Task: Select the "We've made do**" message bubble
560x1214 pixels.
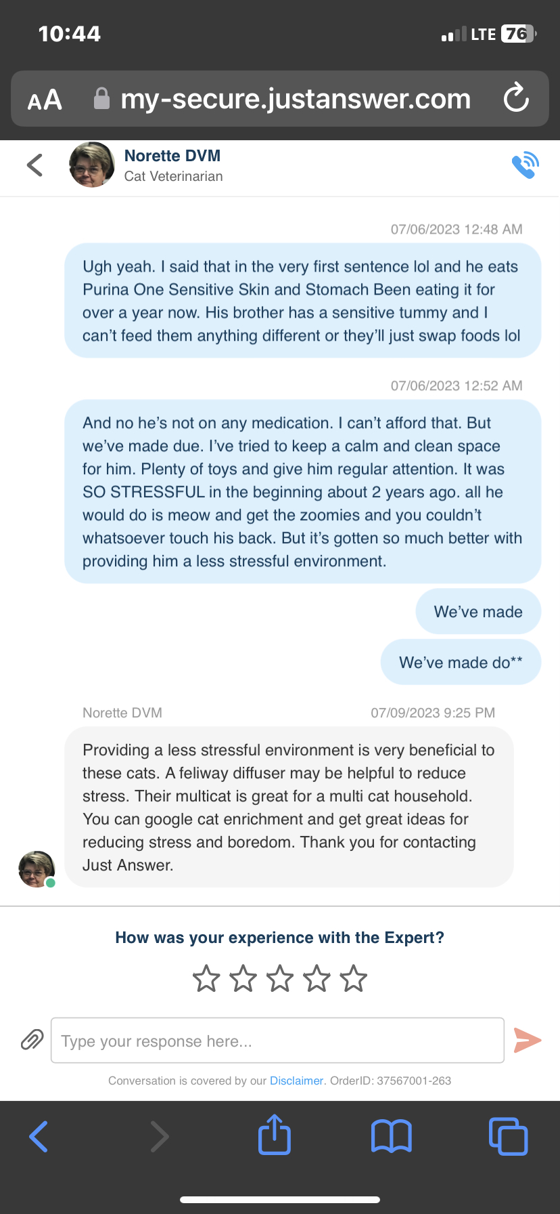Action: [x=461, y=663]
